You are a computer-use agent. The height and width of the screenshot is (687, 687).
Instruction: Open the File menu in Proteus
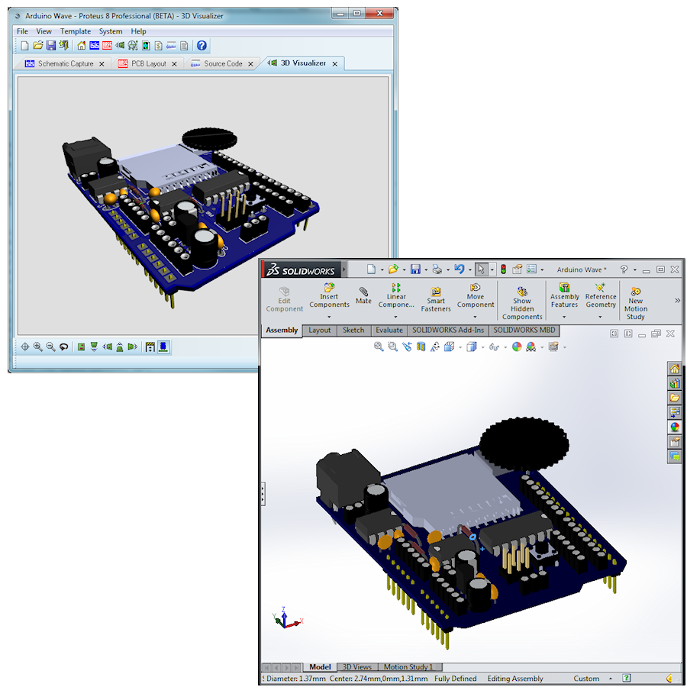(x=22, y=31)
